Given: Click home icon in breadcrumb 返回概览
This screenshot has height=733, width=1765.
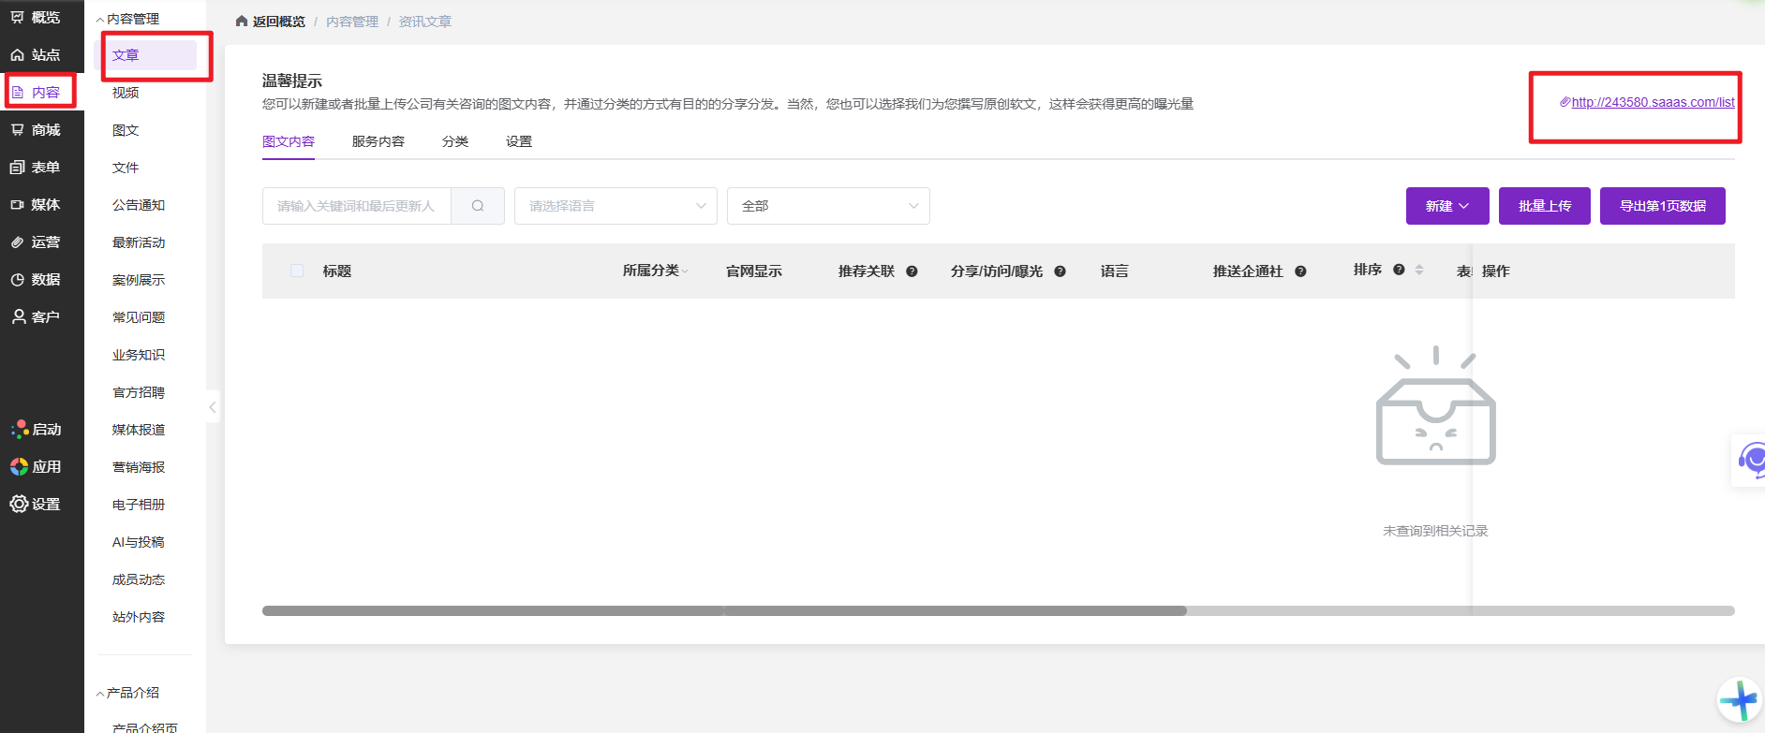Looking at the screenshot, I should 242,22.
